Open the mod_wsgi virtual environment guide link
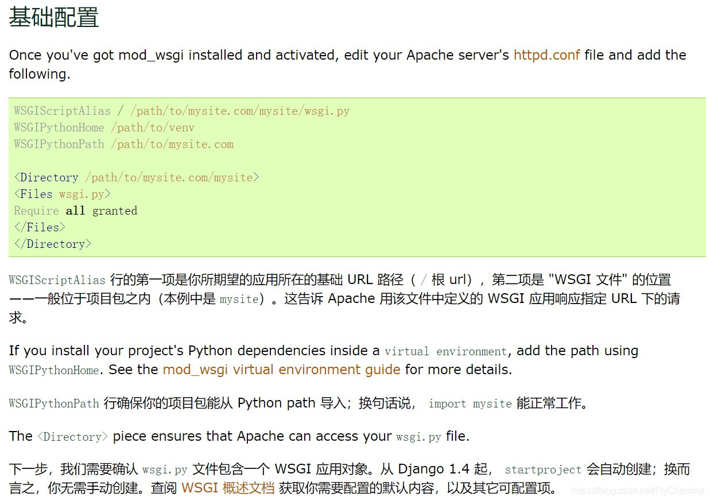710x501 pixels. click(282, 370)
